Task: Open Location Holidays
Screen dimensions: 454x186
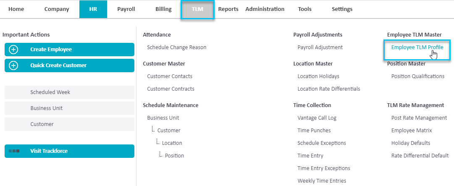Action: (x=318, y=76)
